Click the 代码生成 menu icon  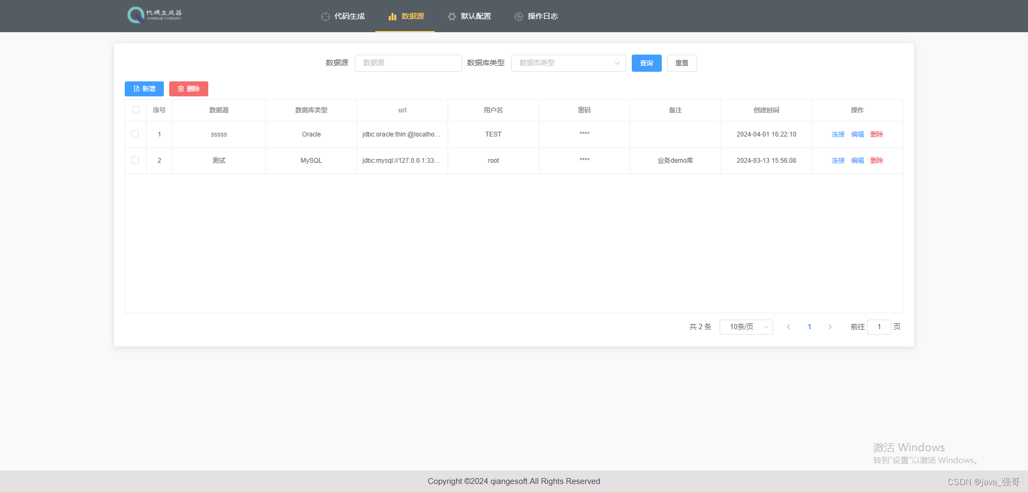(326, 17)
